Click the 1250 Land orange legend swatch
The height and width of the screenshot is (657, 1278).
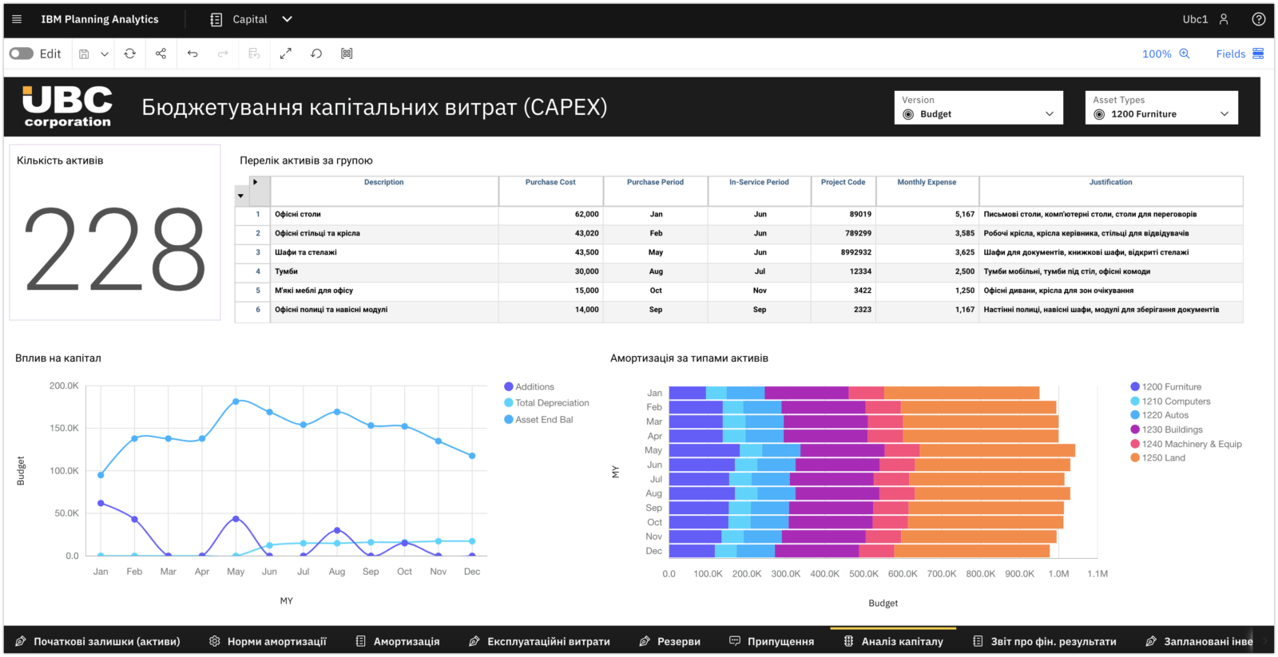tap(1135, 458)
